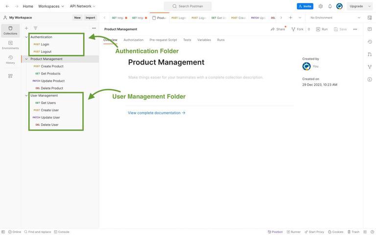Open the user profile avatar
The image size is (376, 235).
(339, 6)
